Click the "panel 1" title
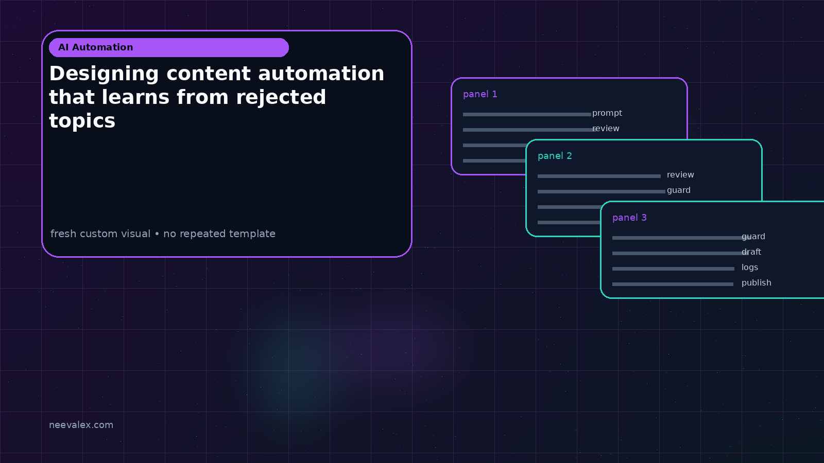 pos(480,94)
